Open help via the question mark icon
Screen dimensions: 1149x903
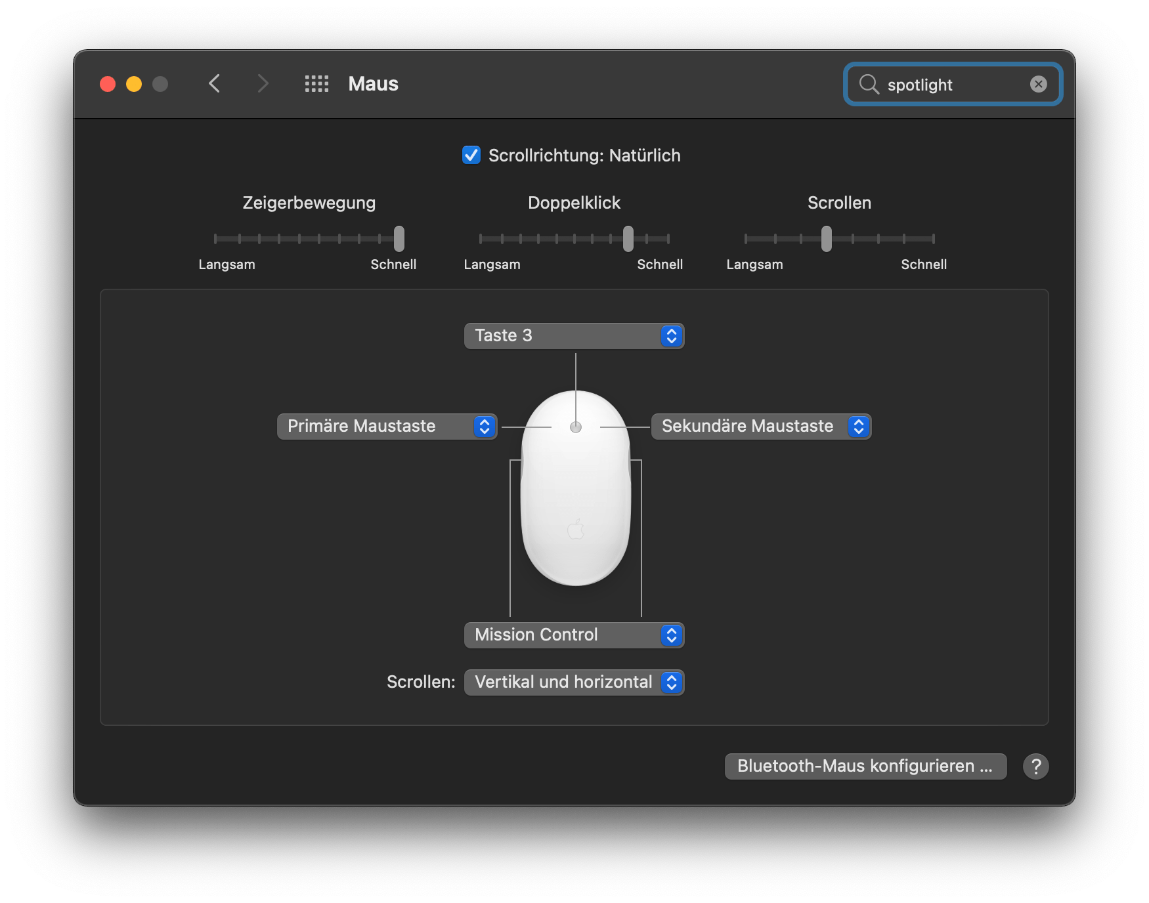(x=1036, y=766)
